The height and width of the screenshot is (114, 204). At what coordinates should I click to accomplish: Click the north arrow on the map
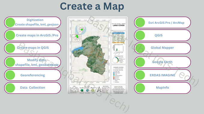click(x=99, y=89)
